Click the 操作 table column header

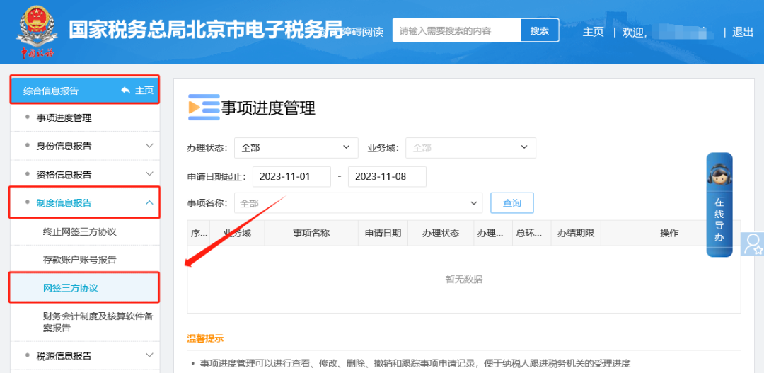(x=669, y=233)
